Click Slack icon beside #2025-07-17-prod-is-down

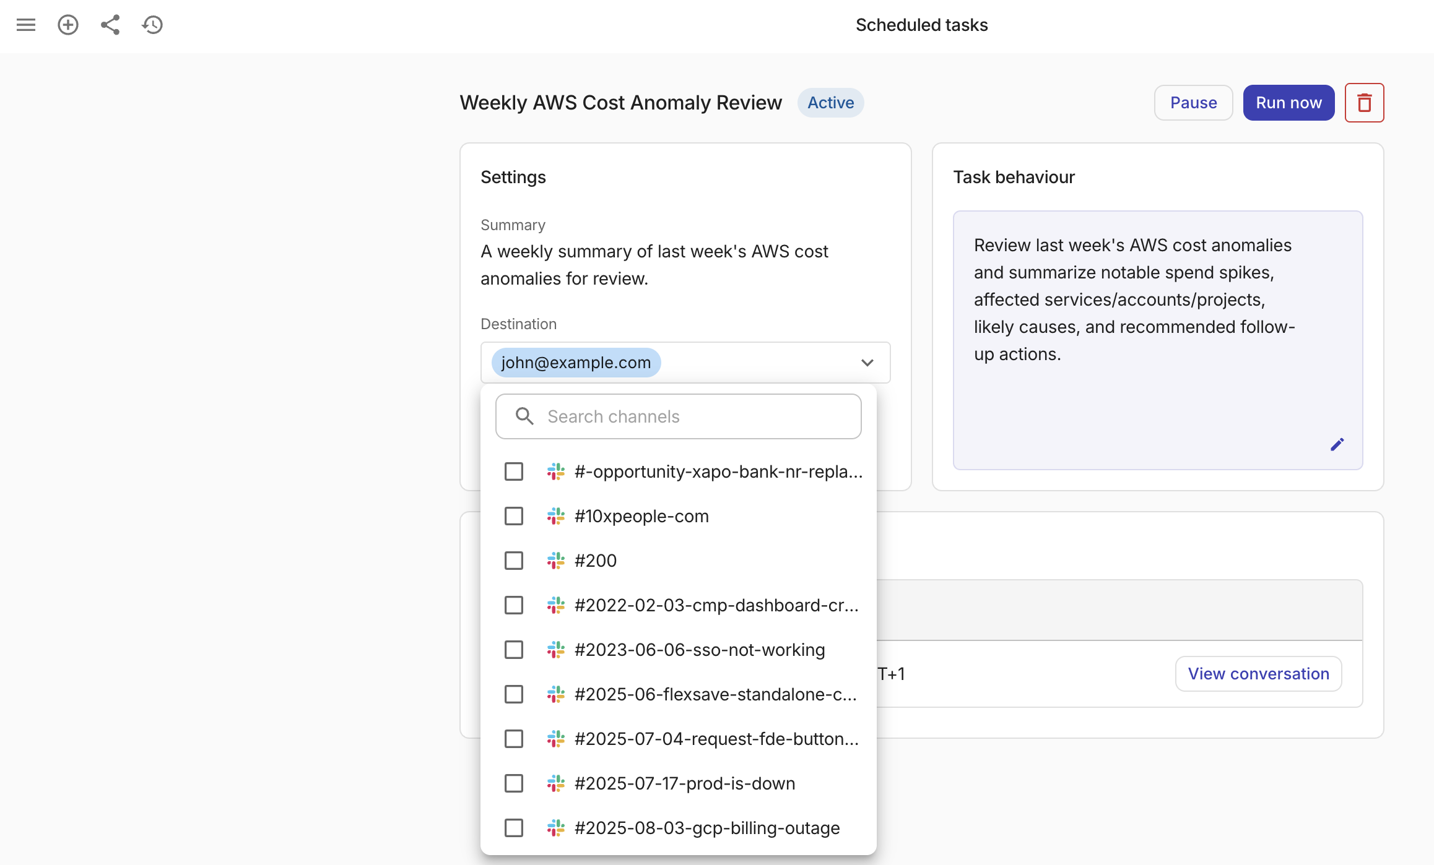555,783
